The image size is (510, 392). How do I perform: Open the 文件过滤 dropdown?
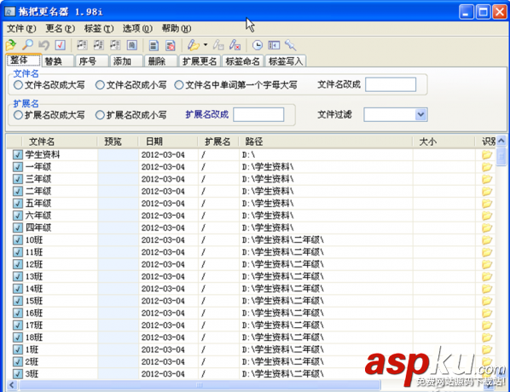click(x=420, y=114)
